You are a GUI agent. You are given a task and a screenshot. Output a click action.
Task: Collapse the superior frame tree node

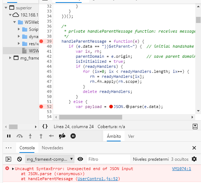click(6, 8)
